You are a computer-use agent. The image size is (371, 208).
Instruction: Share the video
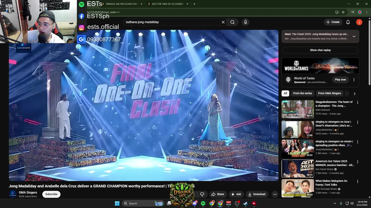(x=217, y=194)
